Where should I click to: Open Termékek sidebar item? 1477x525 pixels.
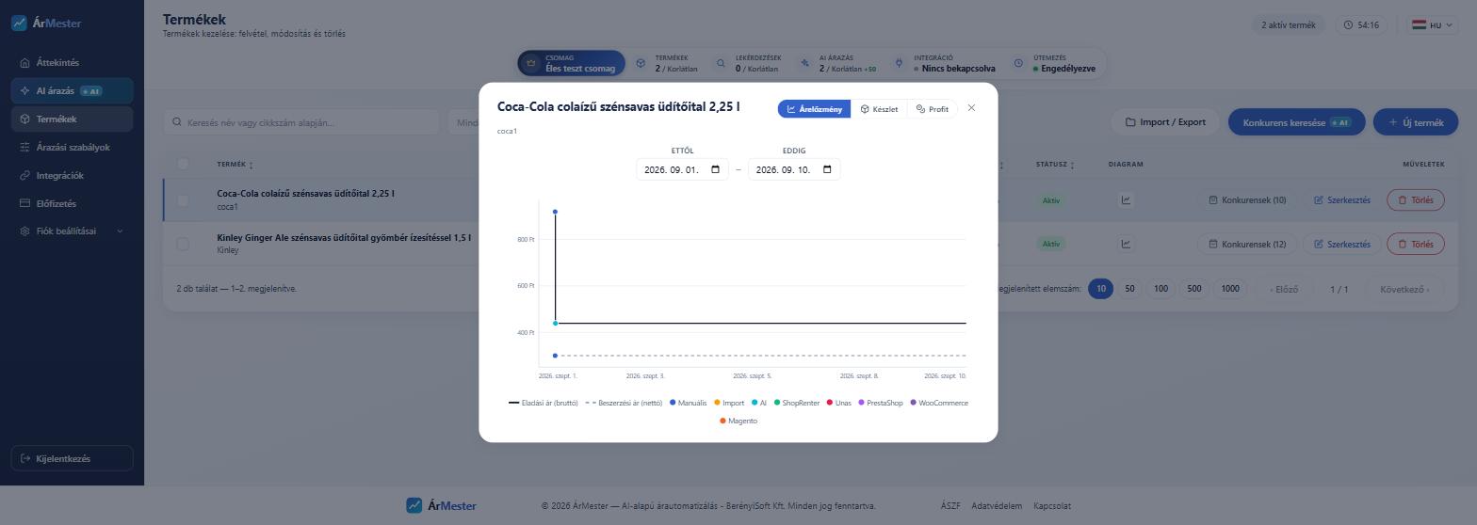pos(73,119)
